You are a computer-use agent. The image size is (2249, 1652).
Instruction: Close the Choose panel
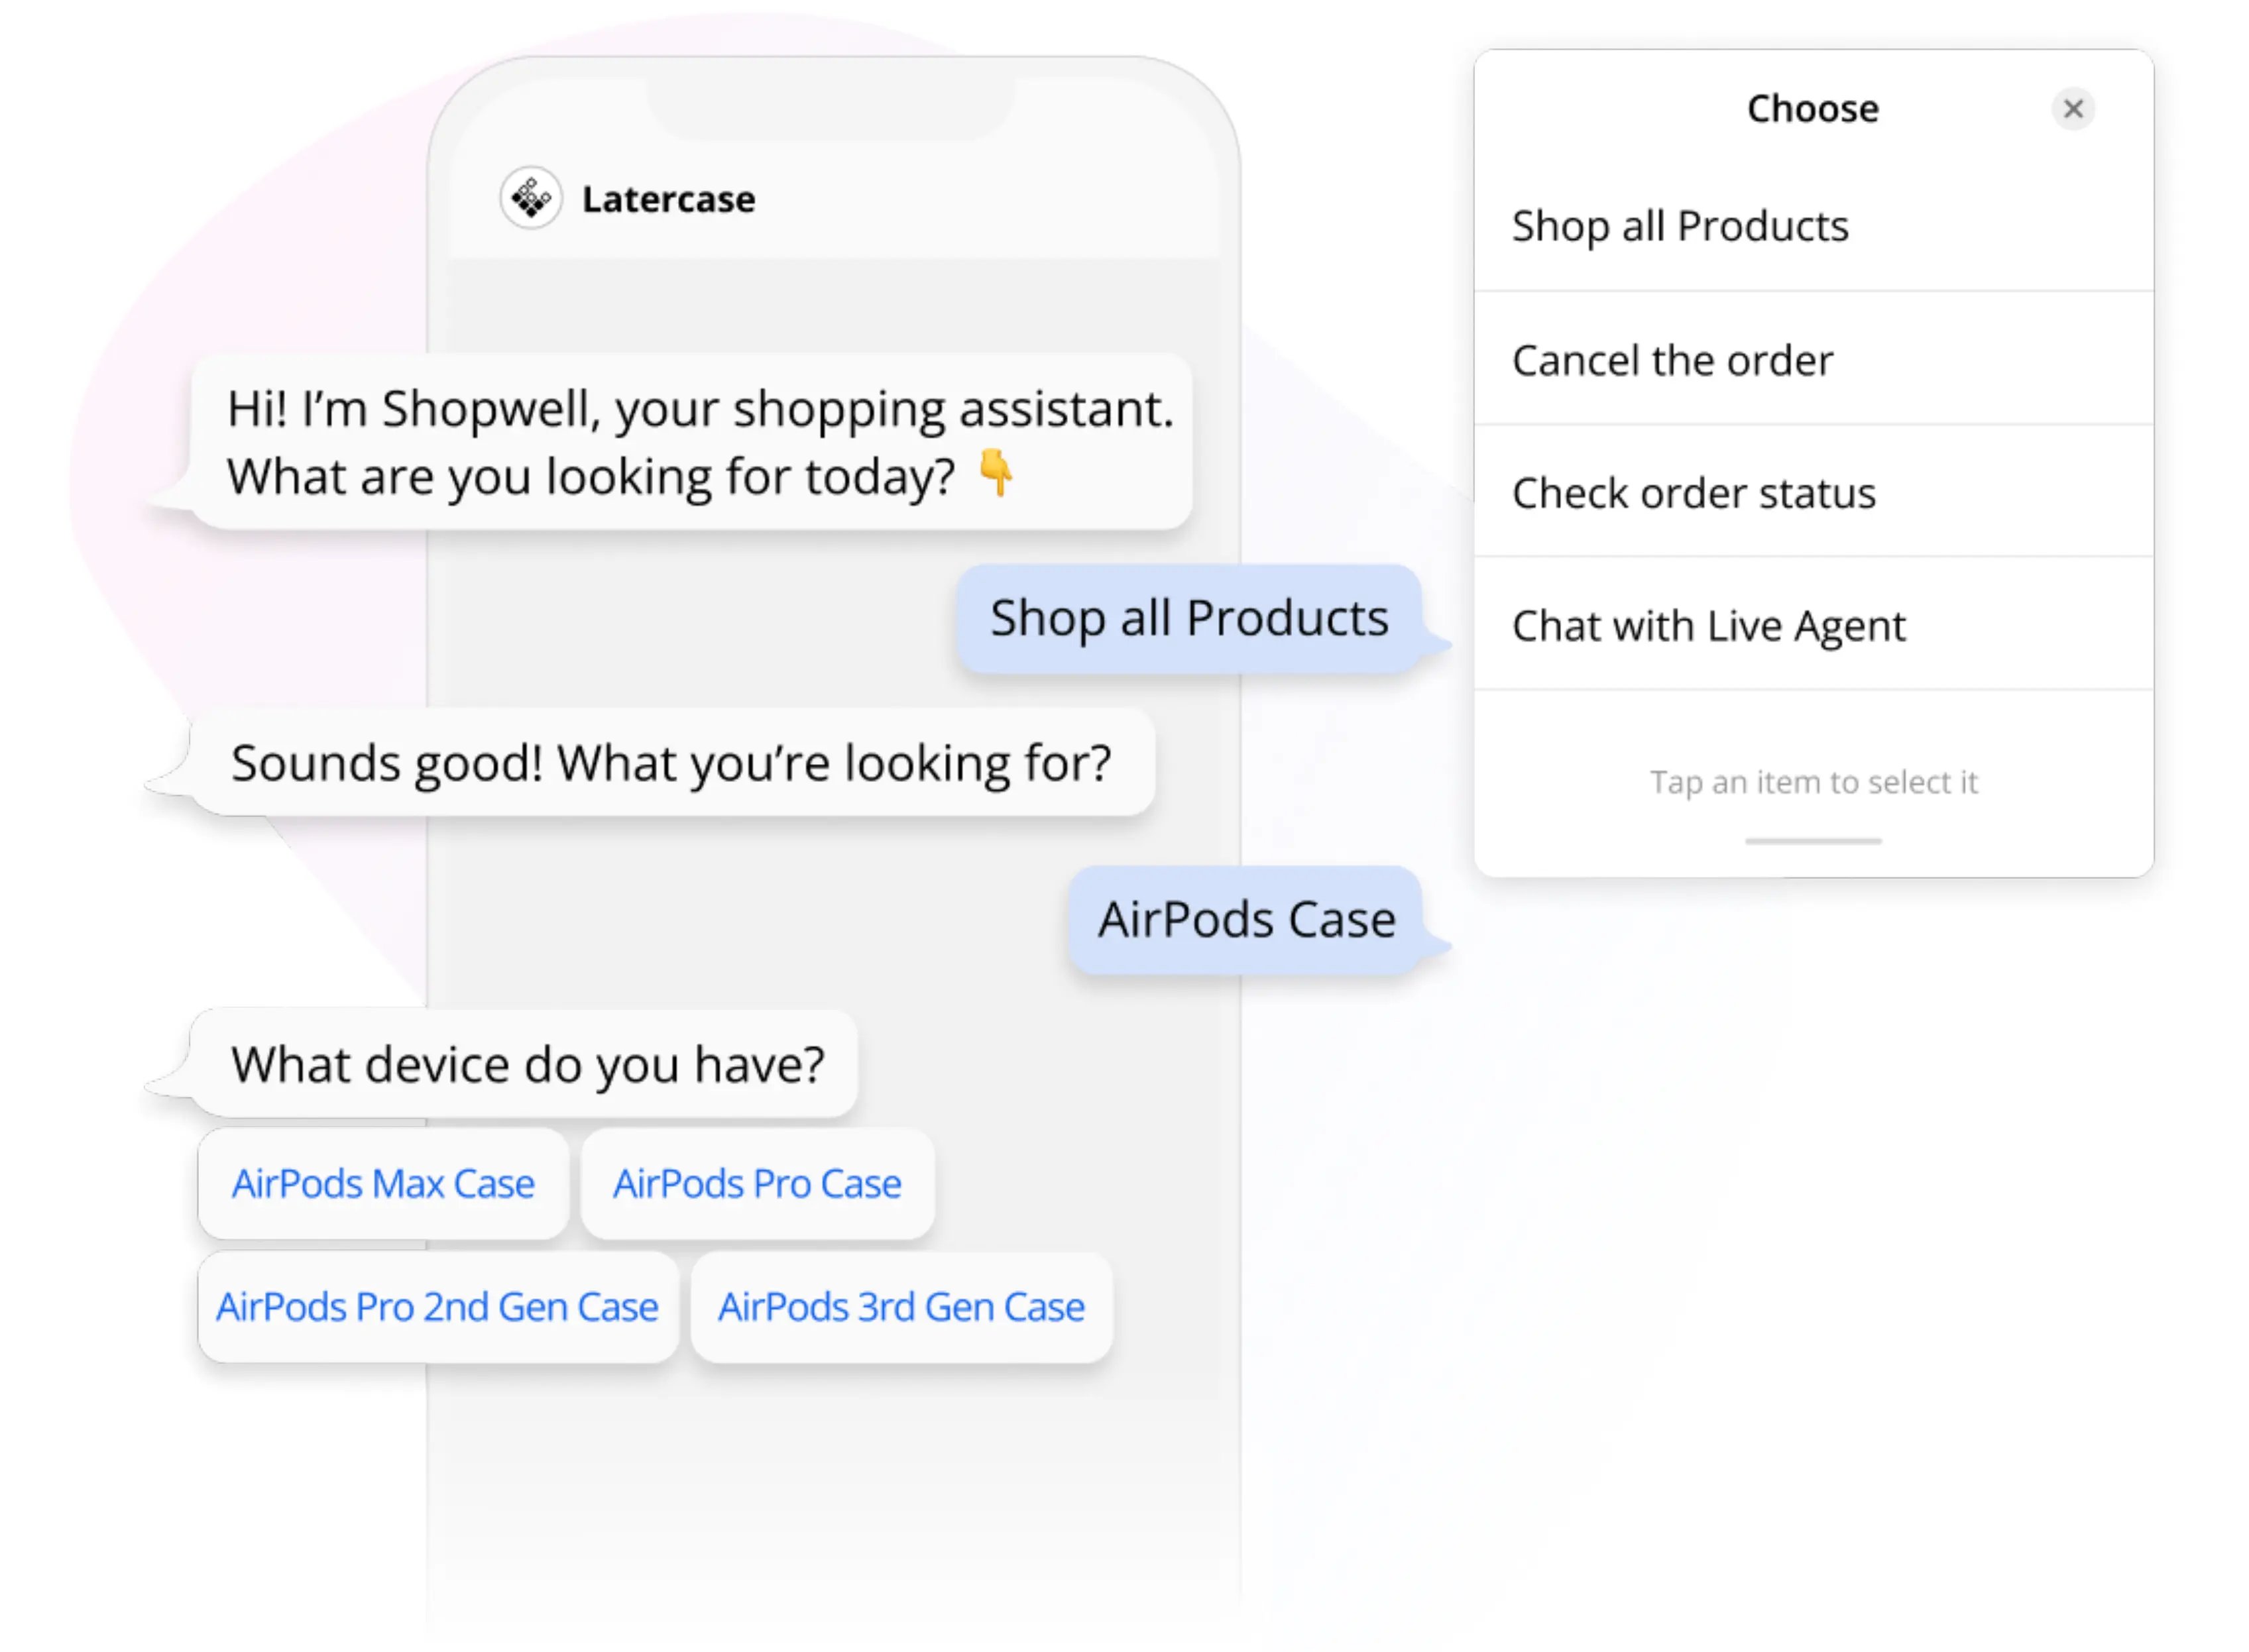point(2074,110)
